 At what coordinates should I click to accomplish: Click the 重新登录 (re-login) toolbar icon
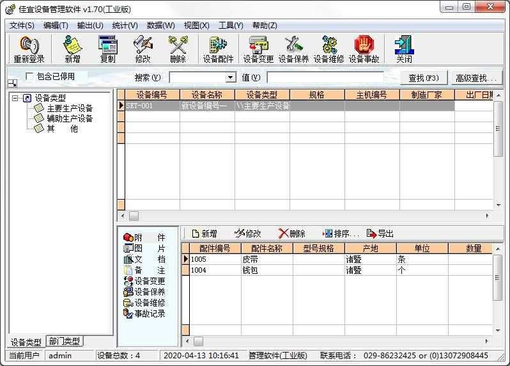click(x=29, y=49)
